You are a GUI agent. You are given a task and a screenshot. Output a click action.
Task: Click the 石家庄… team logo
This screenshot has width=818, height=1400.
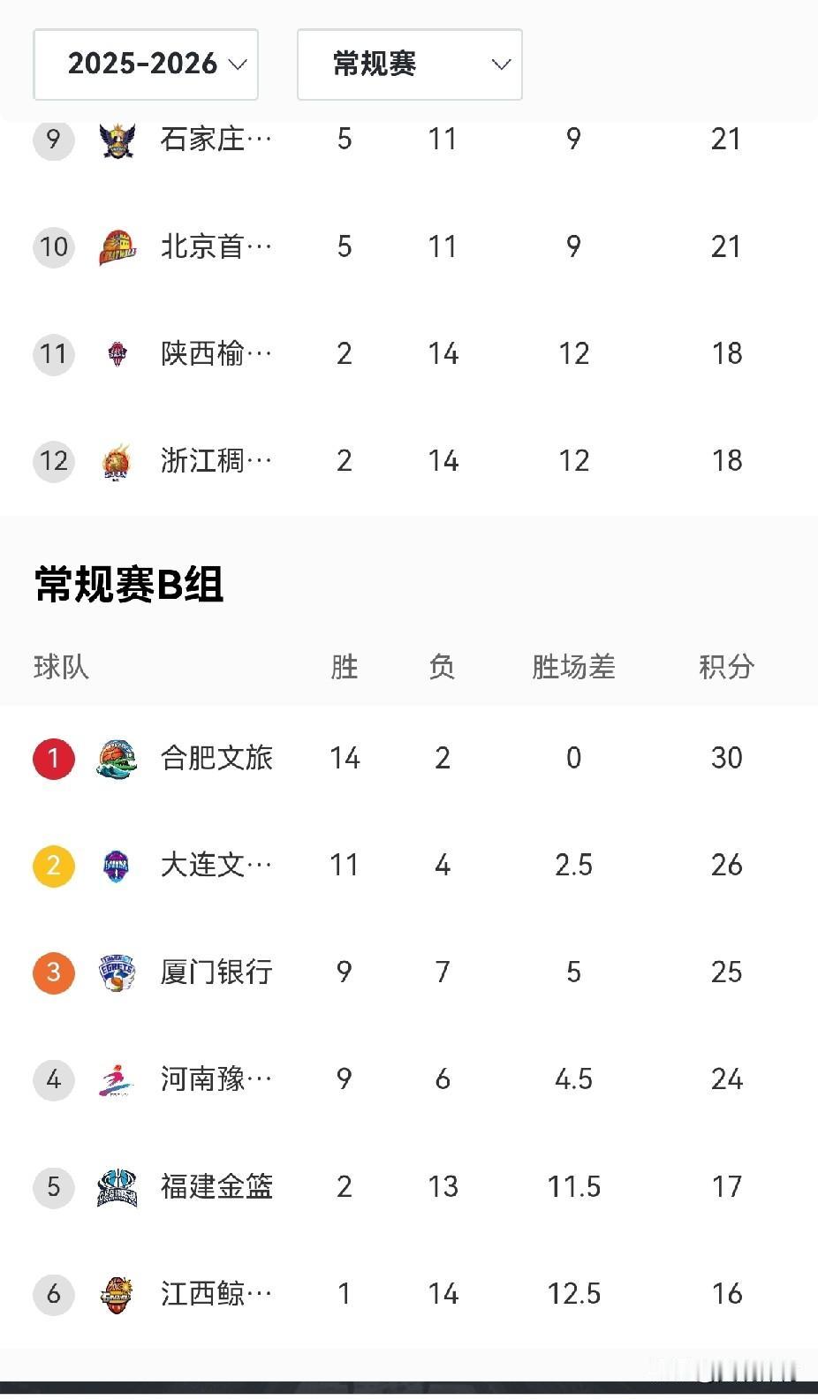tap(117, 140)
